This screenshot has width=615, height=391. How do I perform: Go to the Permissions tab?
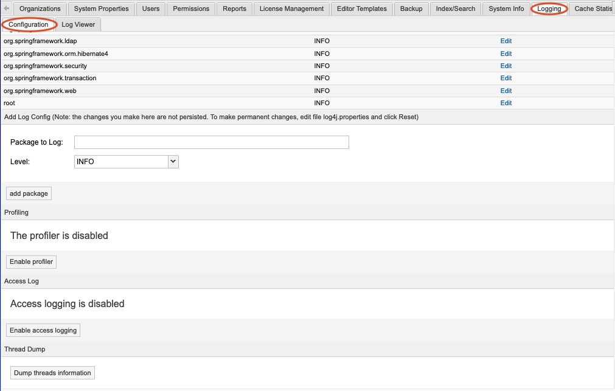(191, 9)
